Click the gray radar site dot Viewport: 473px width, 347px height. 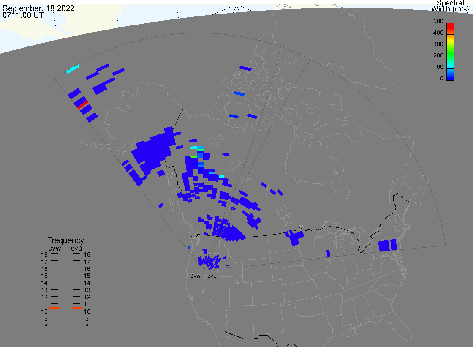pos(204,268)
